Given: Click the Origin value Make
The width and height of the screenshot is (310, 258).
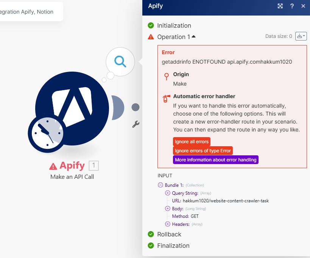Looking at the screenshot, I should tap(180, 84).
